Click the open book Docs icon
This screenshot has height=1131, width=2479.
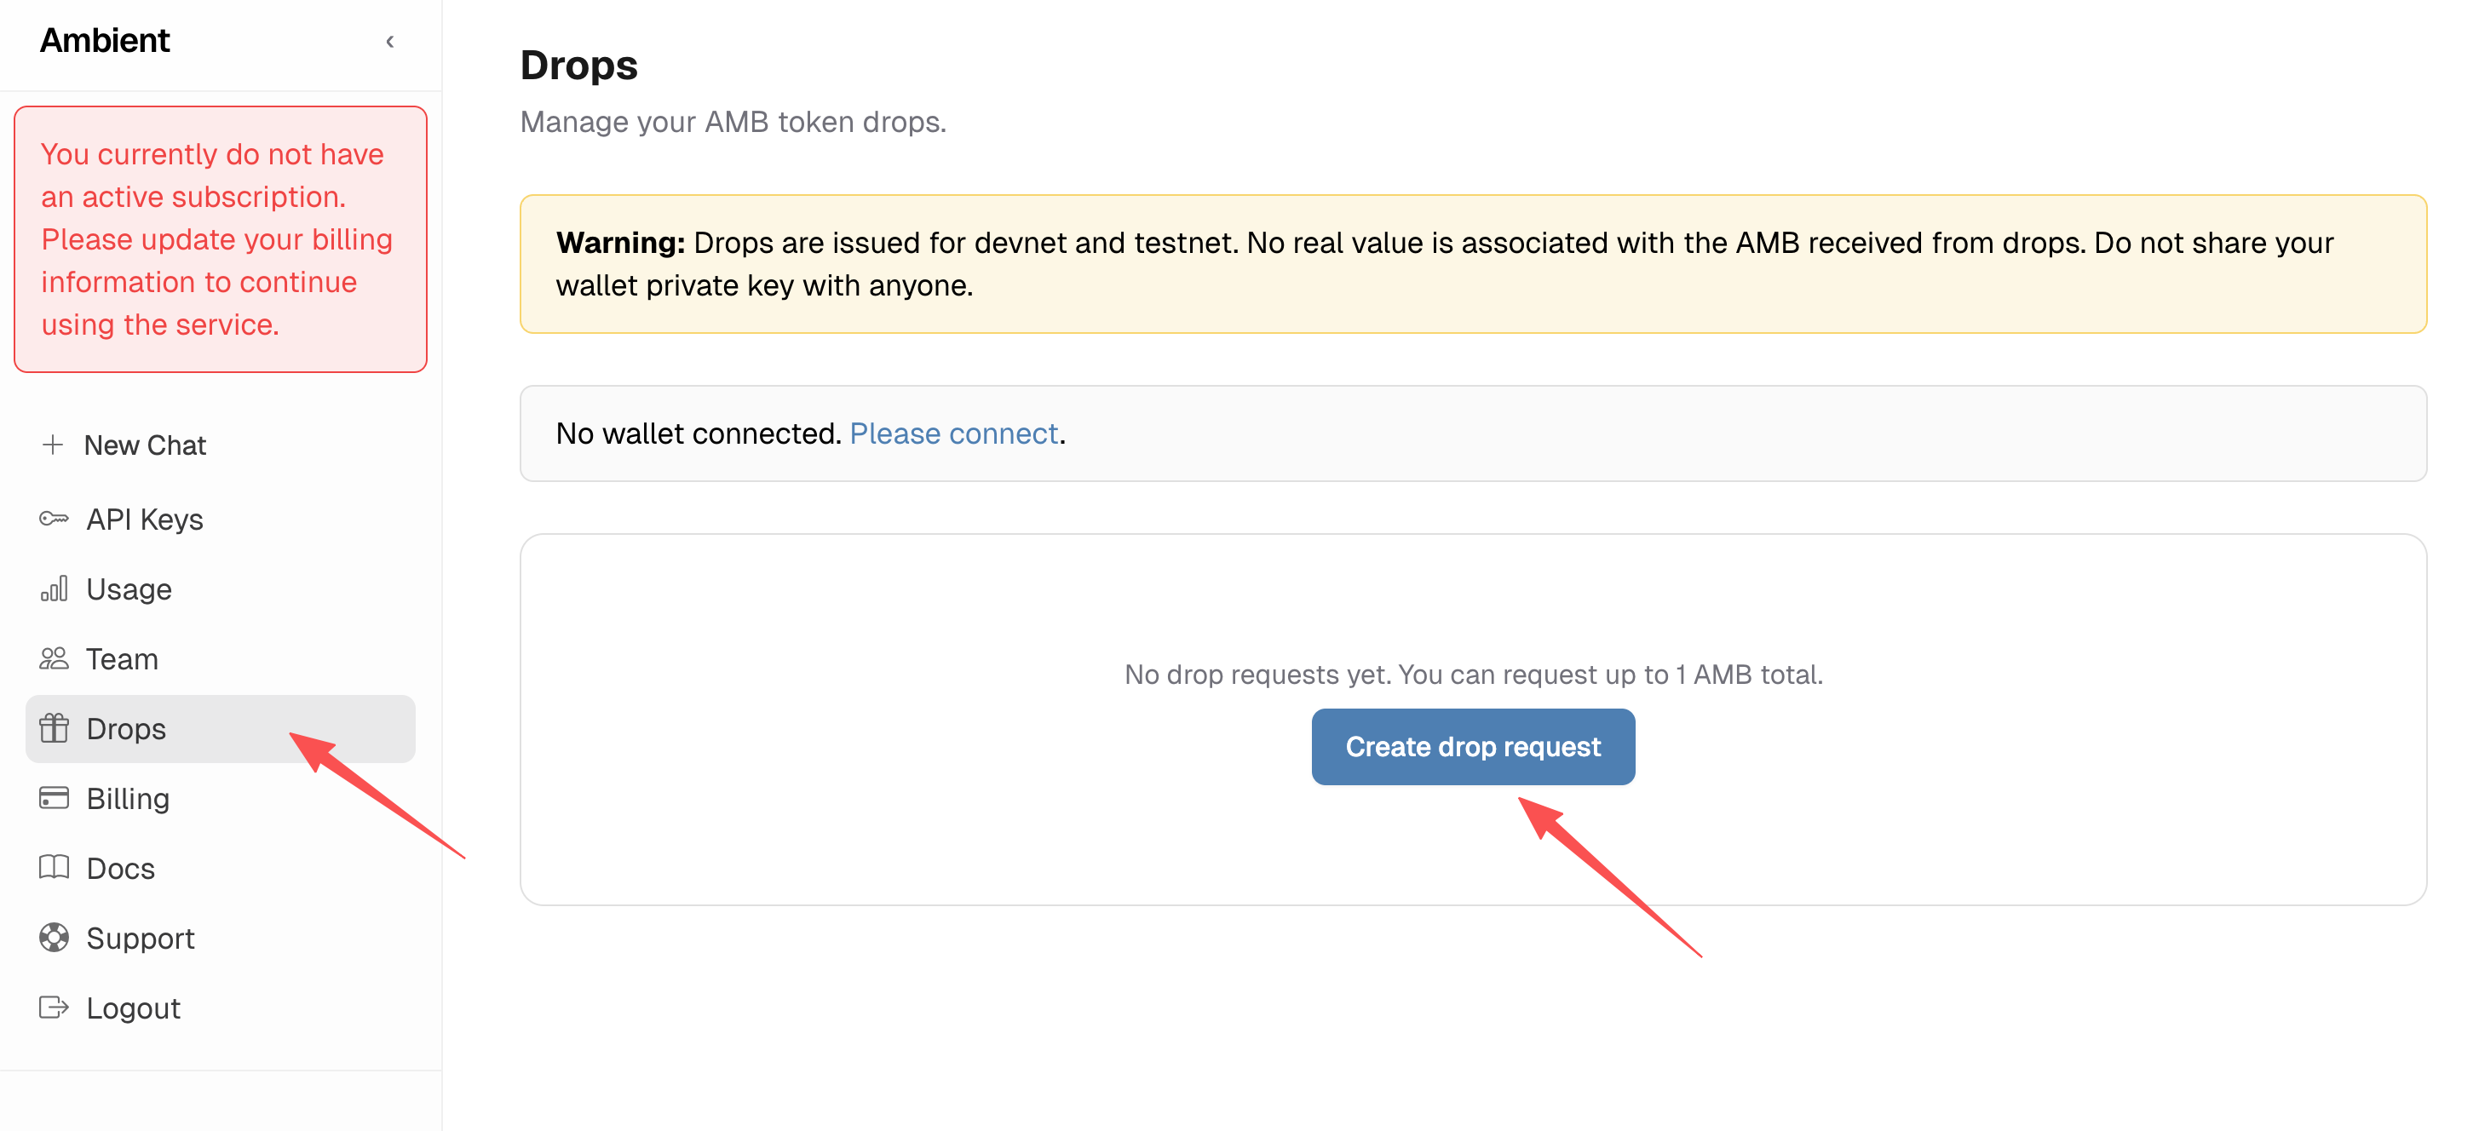tap(54, 868)
